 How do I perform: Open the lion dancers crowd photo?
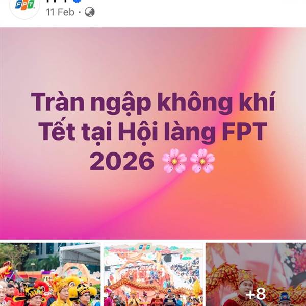[x=50, y=274]
